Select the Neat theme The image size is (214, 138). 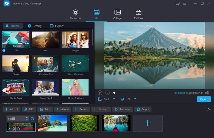45,40
